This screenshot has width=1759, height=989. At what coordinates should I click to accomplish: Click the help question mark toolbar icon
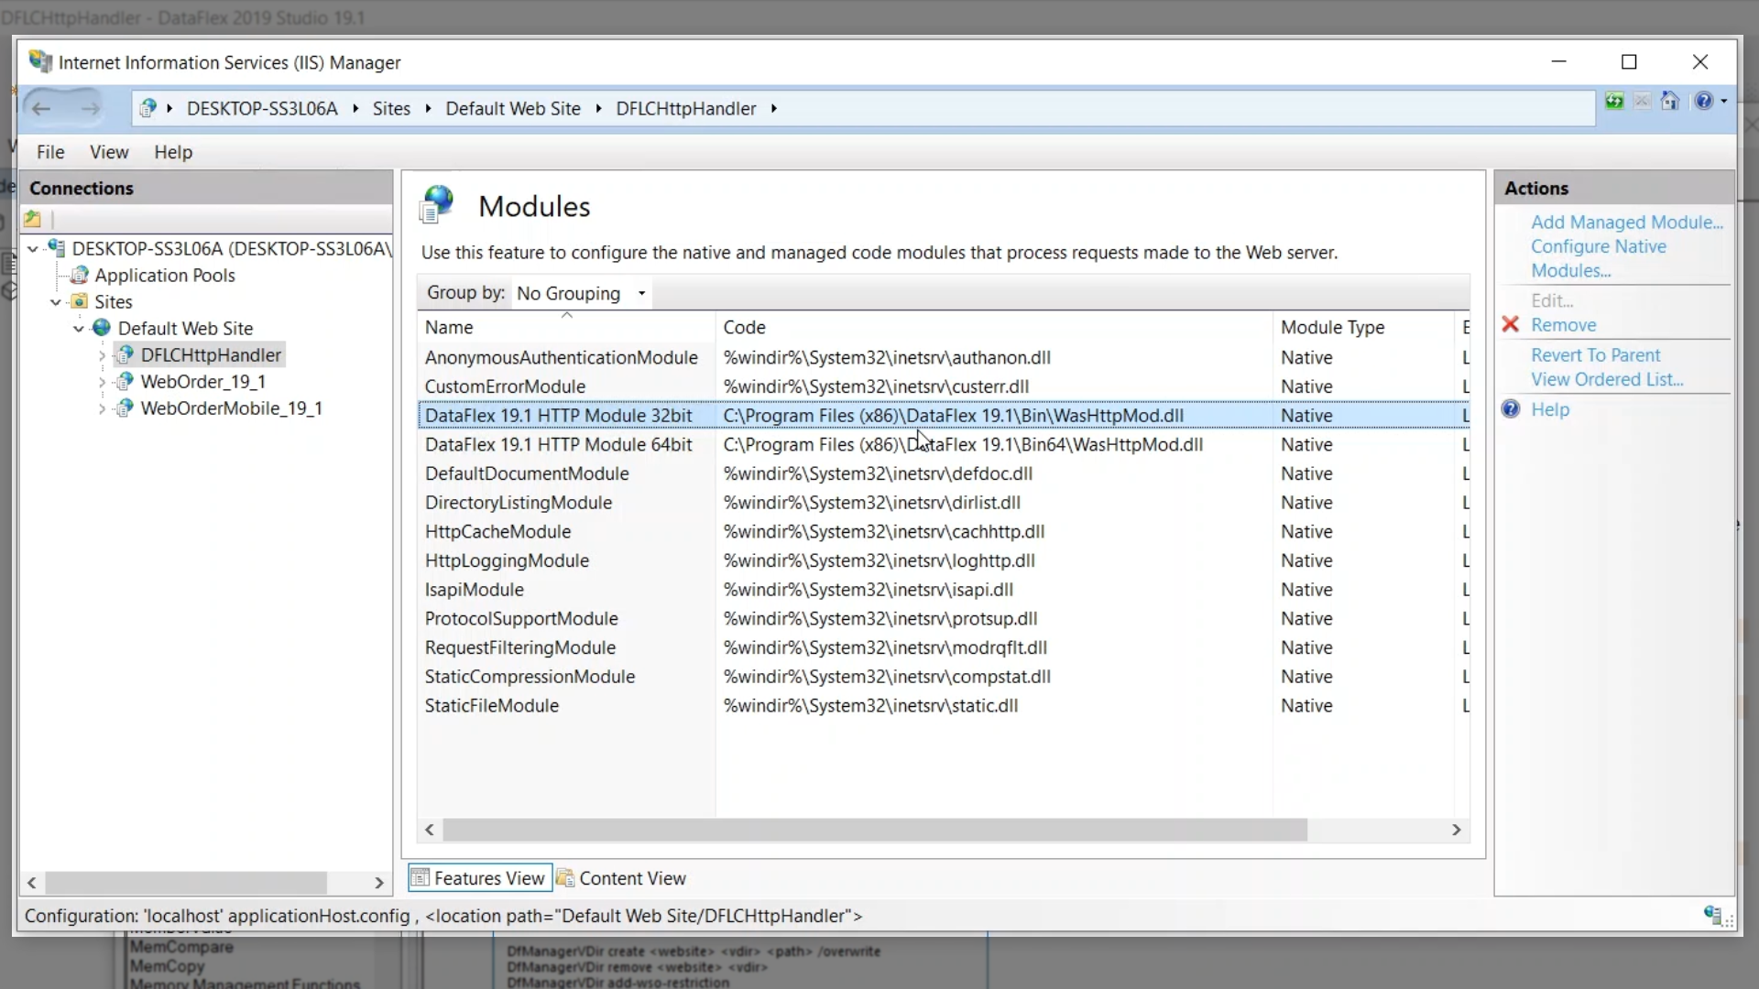coord(1703,102)
